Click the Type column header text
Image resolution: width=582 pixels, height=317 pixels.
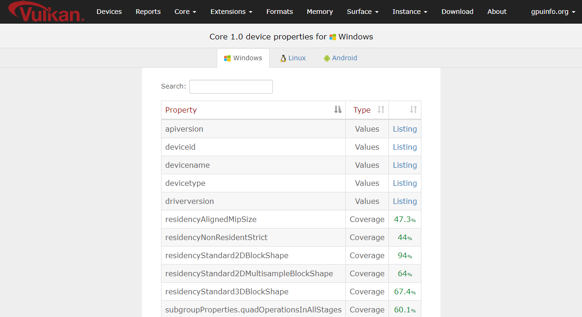362,110
